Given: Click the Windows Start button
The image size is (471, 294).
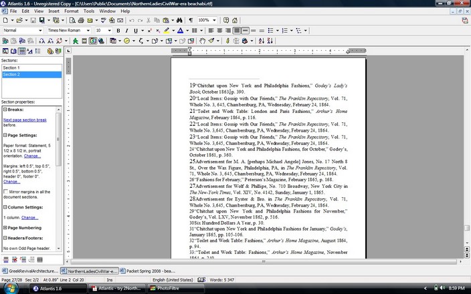Looking at the screenshot, I should (11, 288).
